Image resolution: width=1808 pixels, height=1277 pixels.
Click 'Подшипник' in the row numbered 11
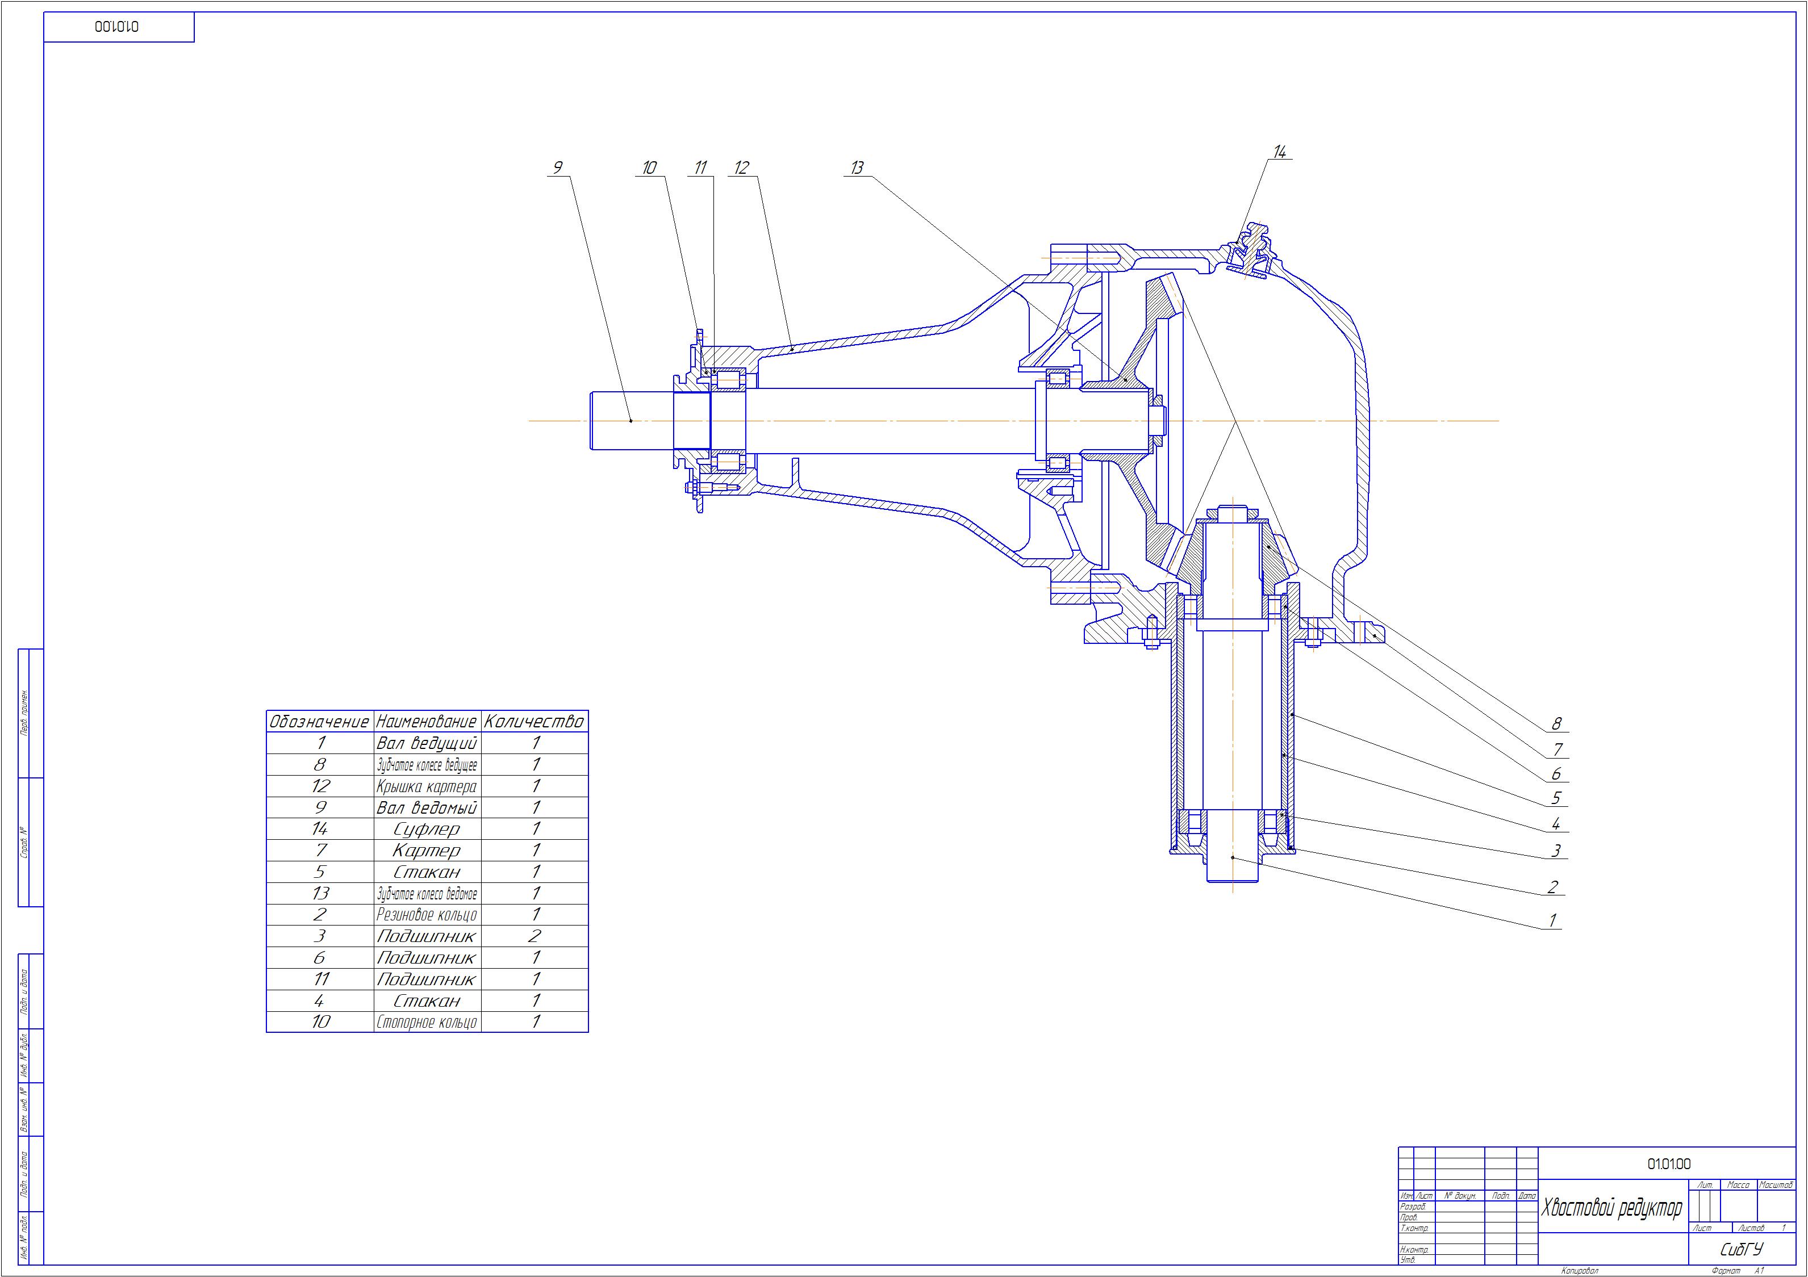pyautogui.click(x=427, y=979)
